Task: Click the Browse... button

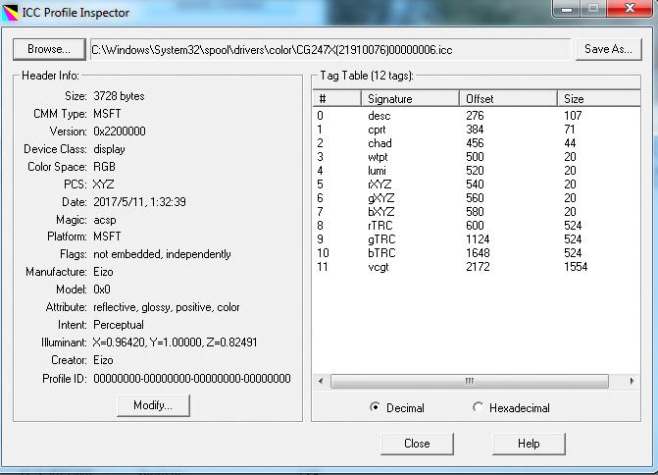Action: point(49,49)
